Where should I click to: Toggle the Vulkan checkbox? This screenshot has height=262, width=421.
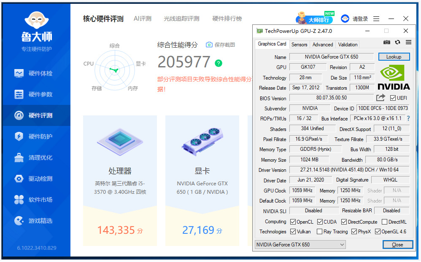(293, 232)
